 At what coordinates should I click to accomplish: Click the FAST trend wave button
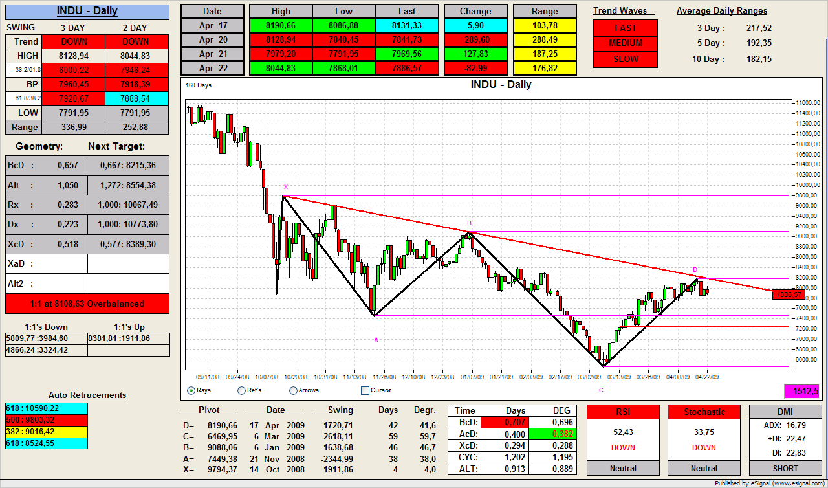625,28
